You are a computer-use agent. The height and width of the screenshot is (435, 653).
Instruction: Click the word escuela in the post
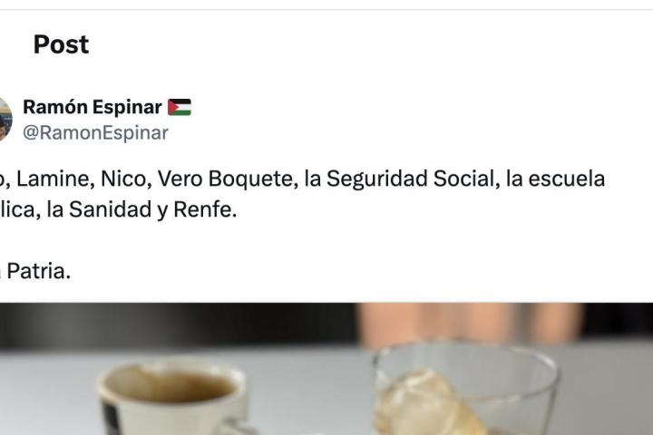pyautogui.click(x=566, y=179)
